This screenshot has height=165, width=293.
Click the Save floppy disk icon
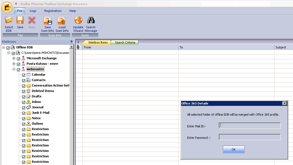point(20,20)
